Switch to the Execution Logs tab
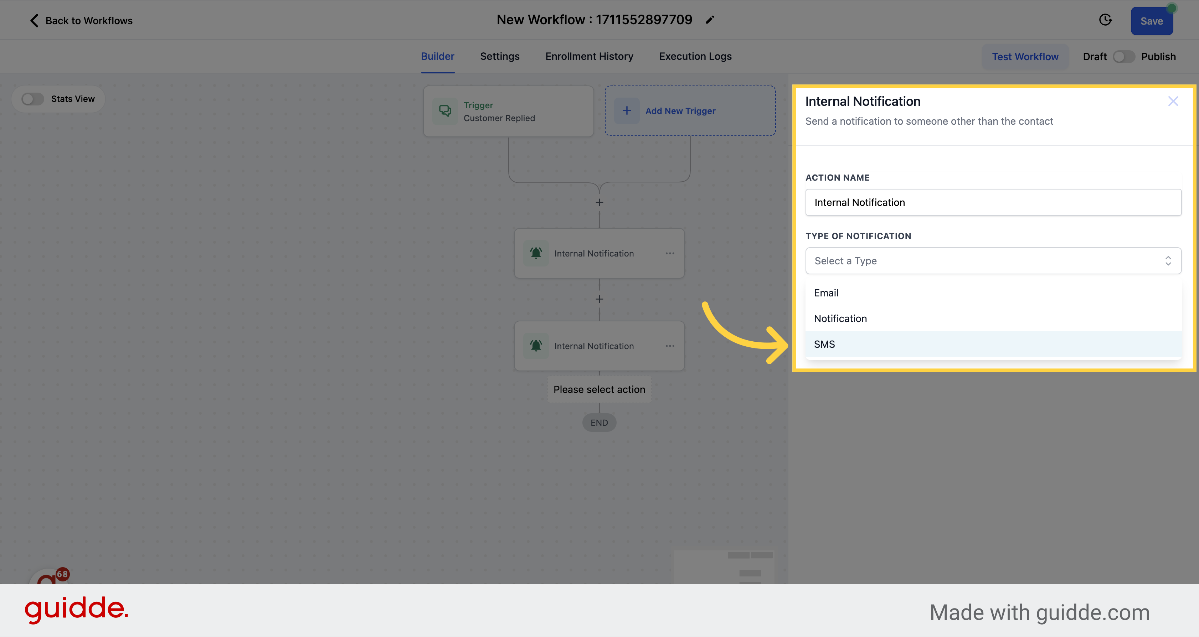Screen dimensions: 1199x637 point(695,56)
